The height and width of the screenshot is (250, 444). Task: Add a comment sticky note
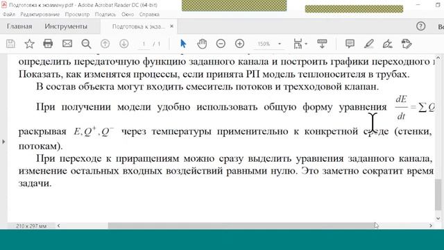[x=350, y=44]
